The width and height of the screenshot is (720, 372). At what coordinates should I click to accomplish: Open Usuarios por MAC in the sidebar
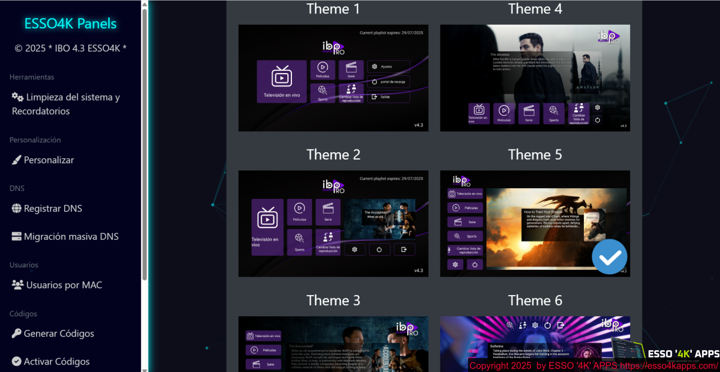pos(57,285)
